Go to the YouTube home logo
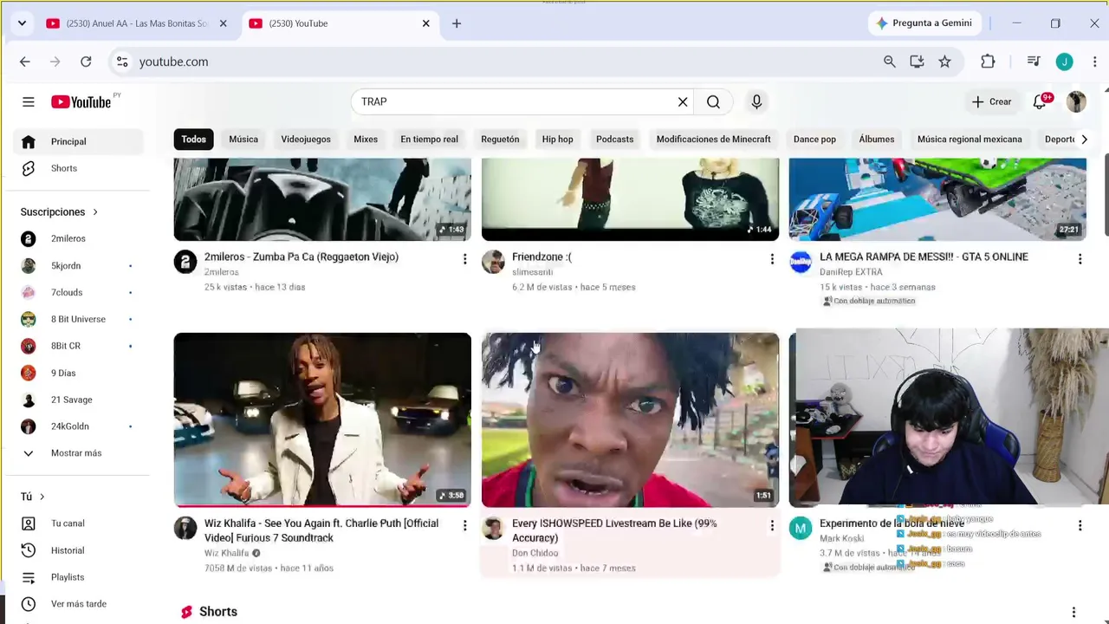Viewport: 1109px width, 624px height. pyautogui.click(x=81, y=102)
